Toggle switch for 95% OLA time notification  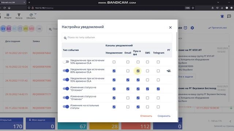(x=66, y=80)
